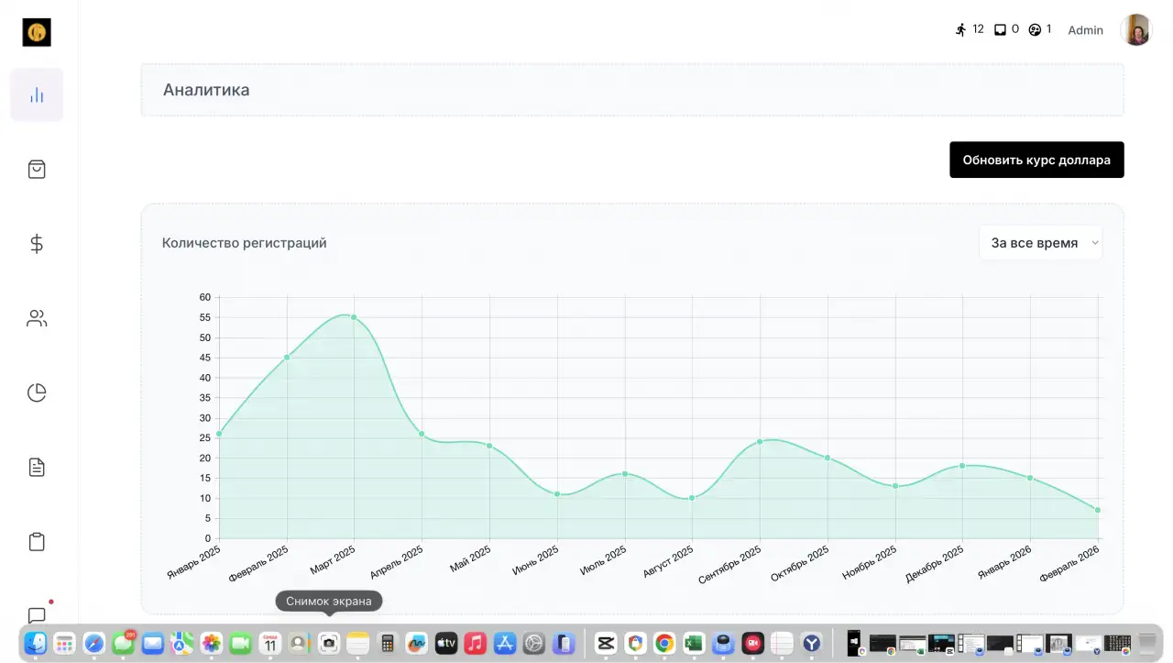Viewport: 1173px width, 663px height.
Task: Open Finder from the Dock
Action: click(x=37, y=644)
